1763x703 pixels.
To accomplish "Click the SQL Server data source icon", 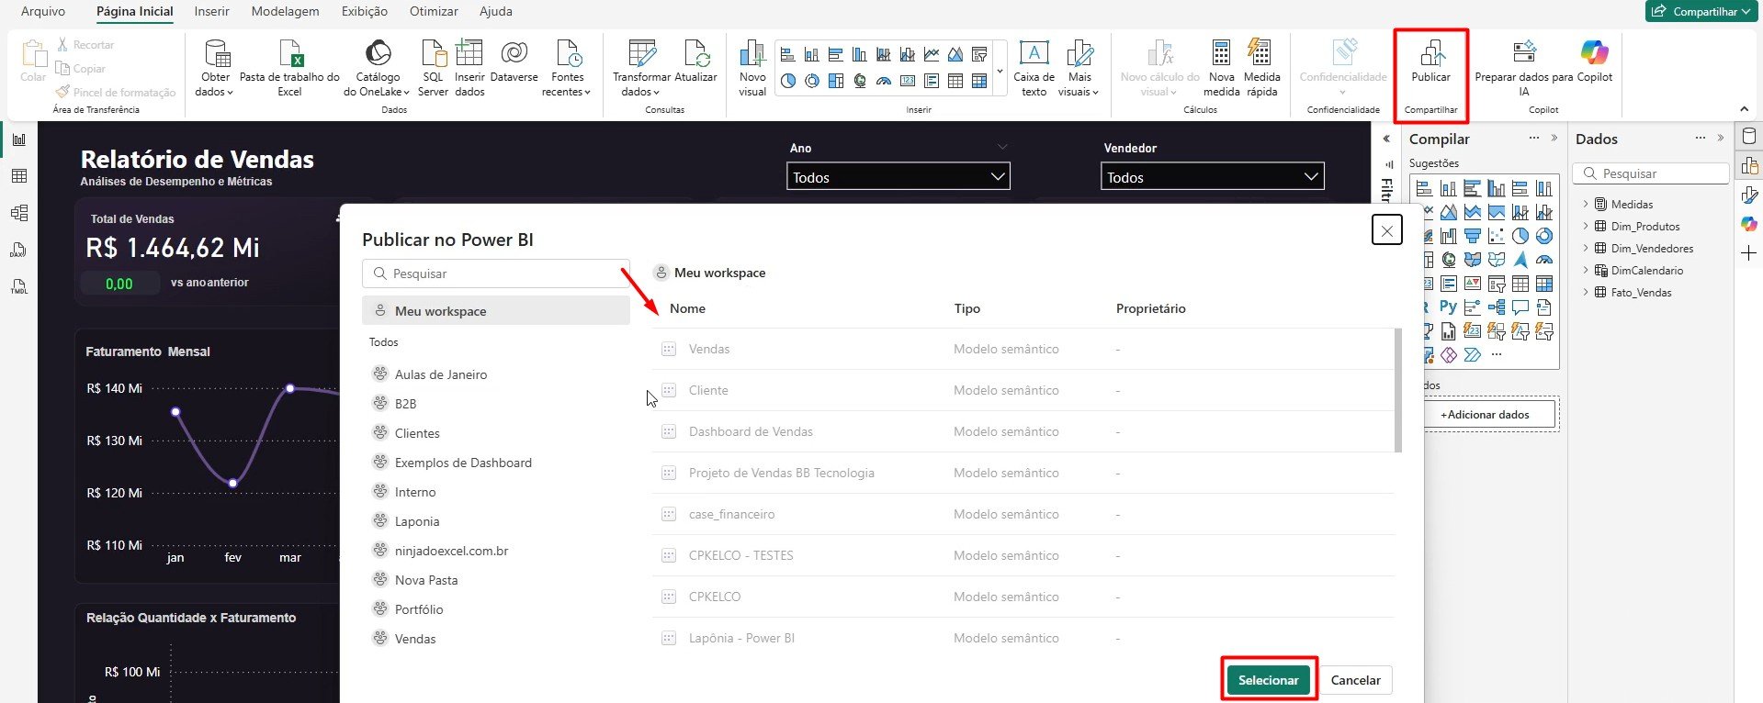I will pos(433,53).
